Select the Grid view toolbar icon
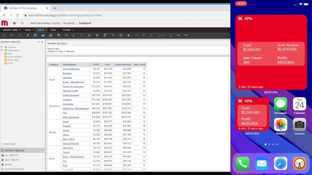 pos(35,35)
